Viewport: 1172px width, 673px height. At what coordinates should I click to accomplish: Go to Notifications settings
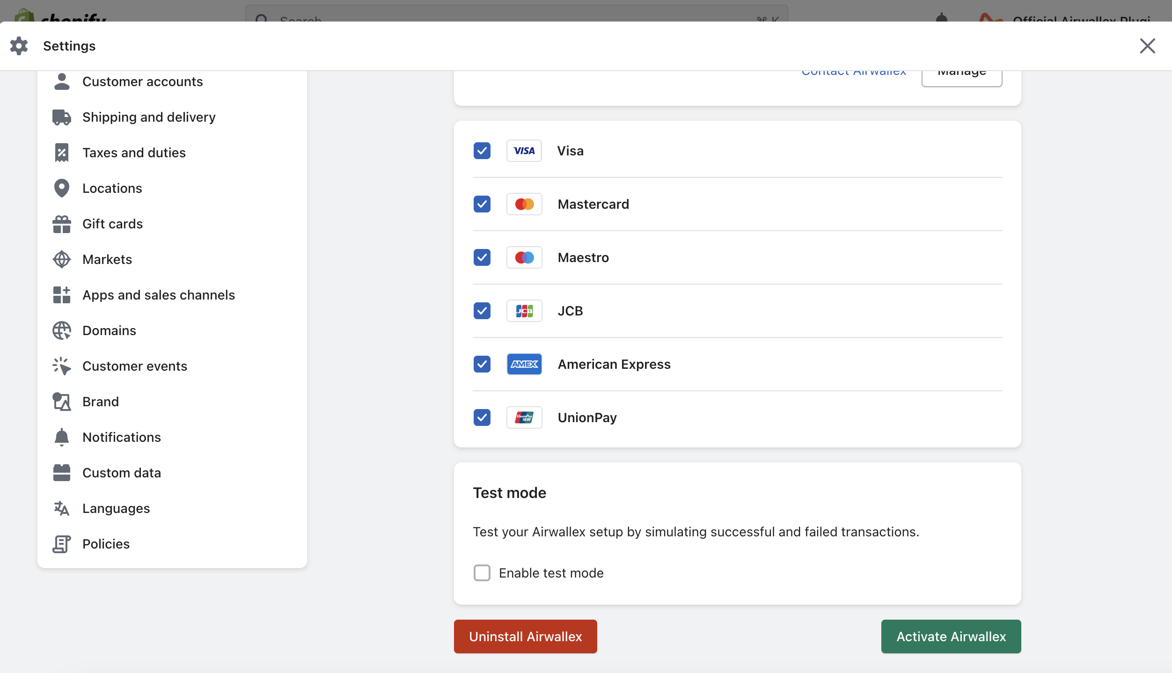coord(122,437)
